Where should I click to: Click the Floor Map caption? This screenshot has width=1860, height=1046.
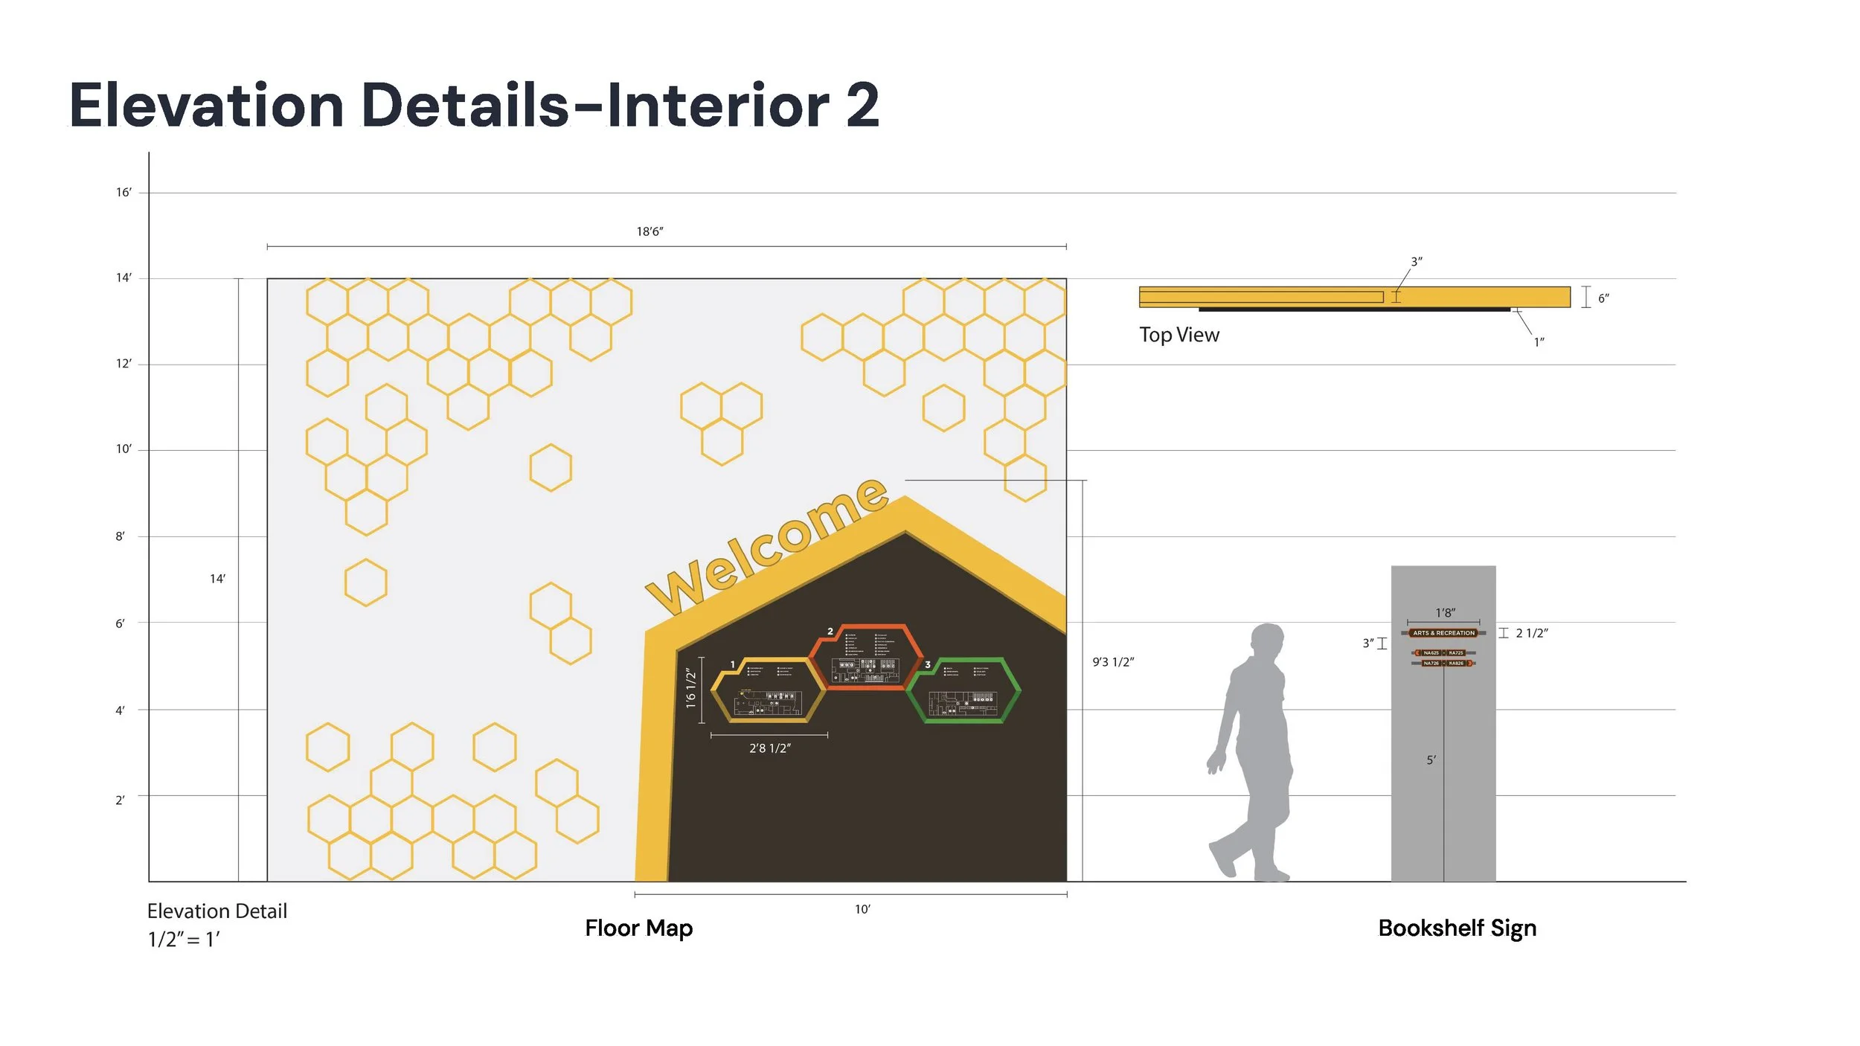(638, 928)
